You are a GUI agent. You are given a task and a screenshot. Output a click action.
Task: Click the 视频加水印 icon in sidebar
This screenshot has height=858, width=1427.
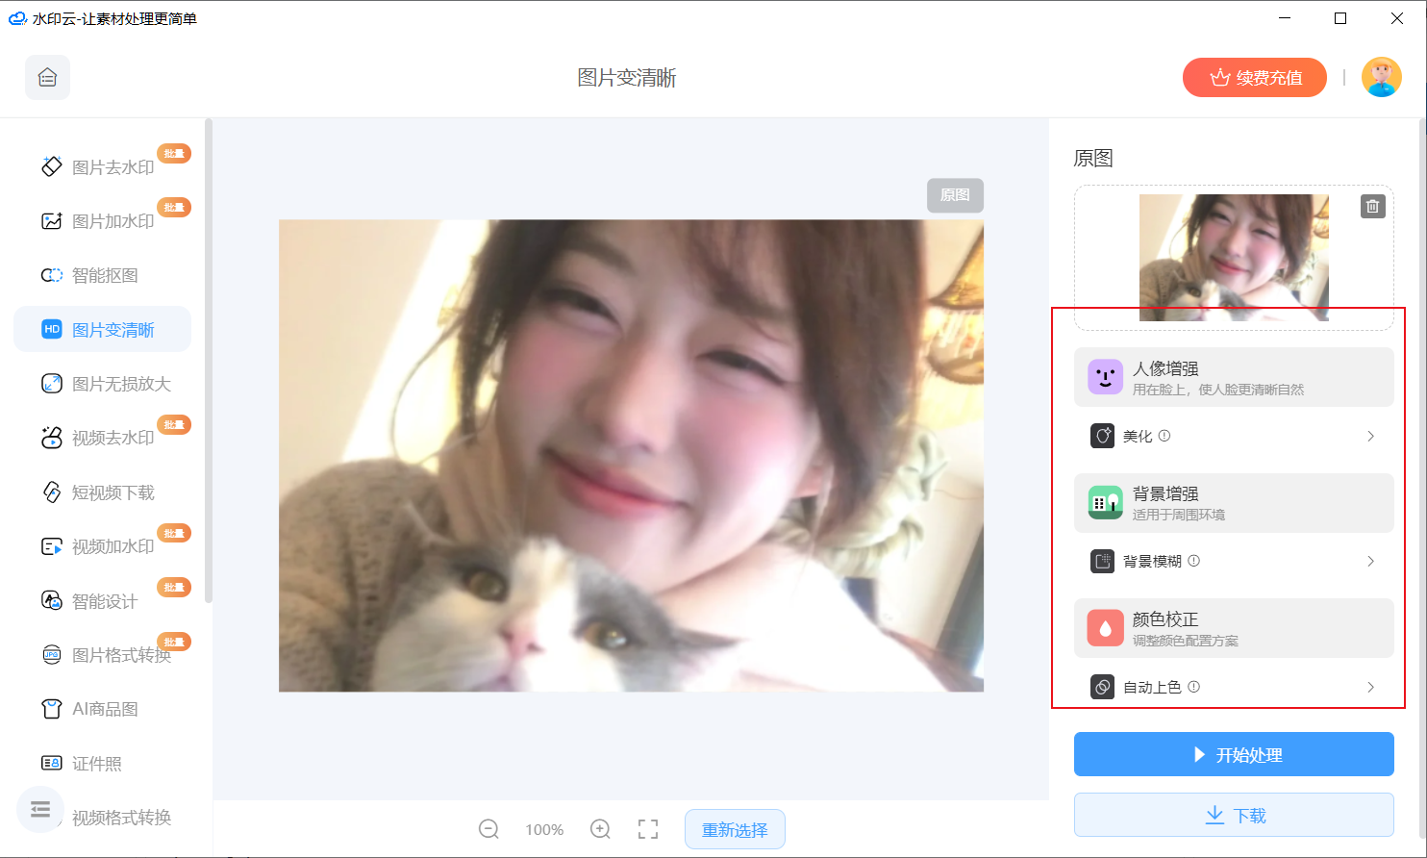[52, 546]
